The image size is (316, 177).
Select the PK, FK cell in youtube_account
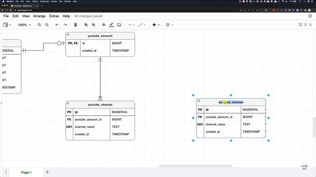coord(73,43)
